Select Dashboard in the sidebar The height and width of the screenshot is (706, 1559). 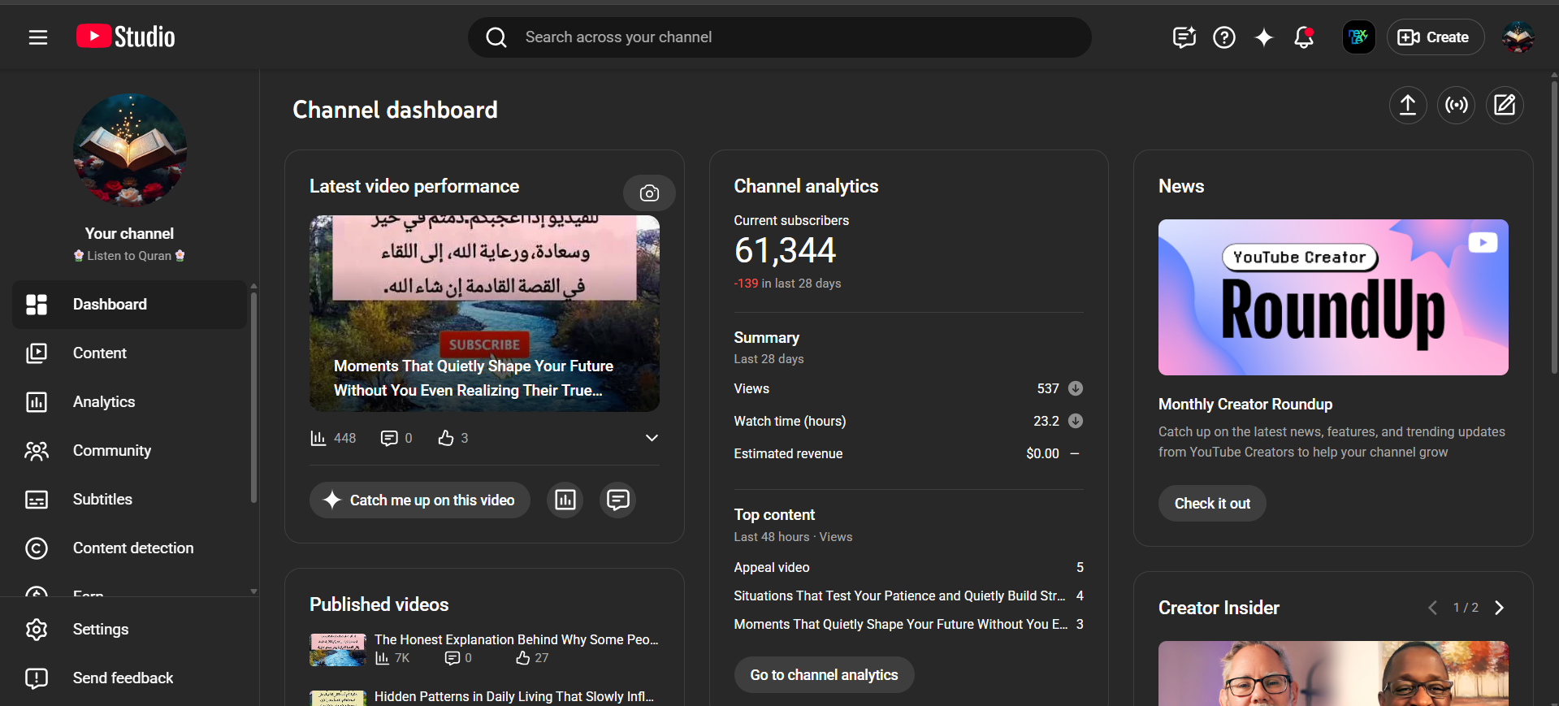click(129, 305)
